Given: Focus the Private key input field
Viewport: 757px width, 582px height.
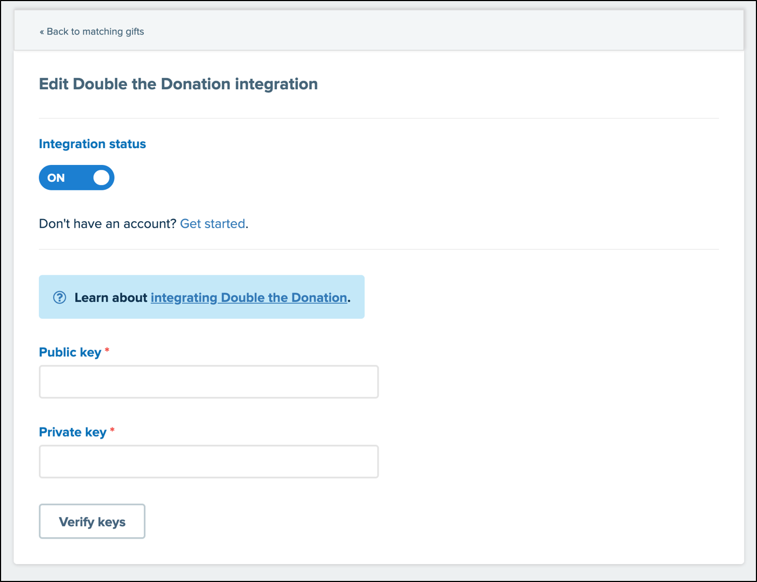Looking at the screenshot, I should tap(209, 461).
